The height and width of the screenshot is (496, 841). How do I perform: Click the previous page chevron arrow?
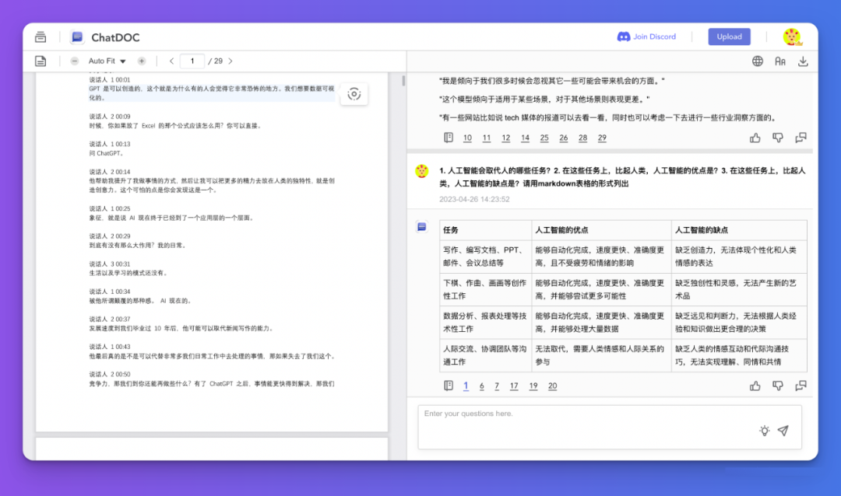pos(171,61)
